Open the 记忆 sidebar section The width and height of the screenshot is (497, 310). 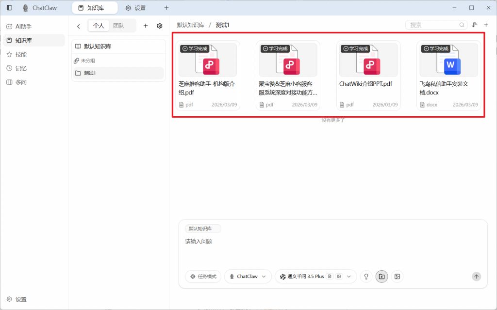(21, 68)
